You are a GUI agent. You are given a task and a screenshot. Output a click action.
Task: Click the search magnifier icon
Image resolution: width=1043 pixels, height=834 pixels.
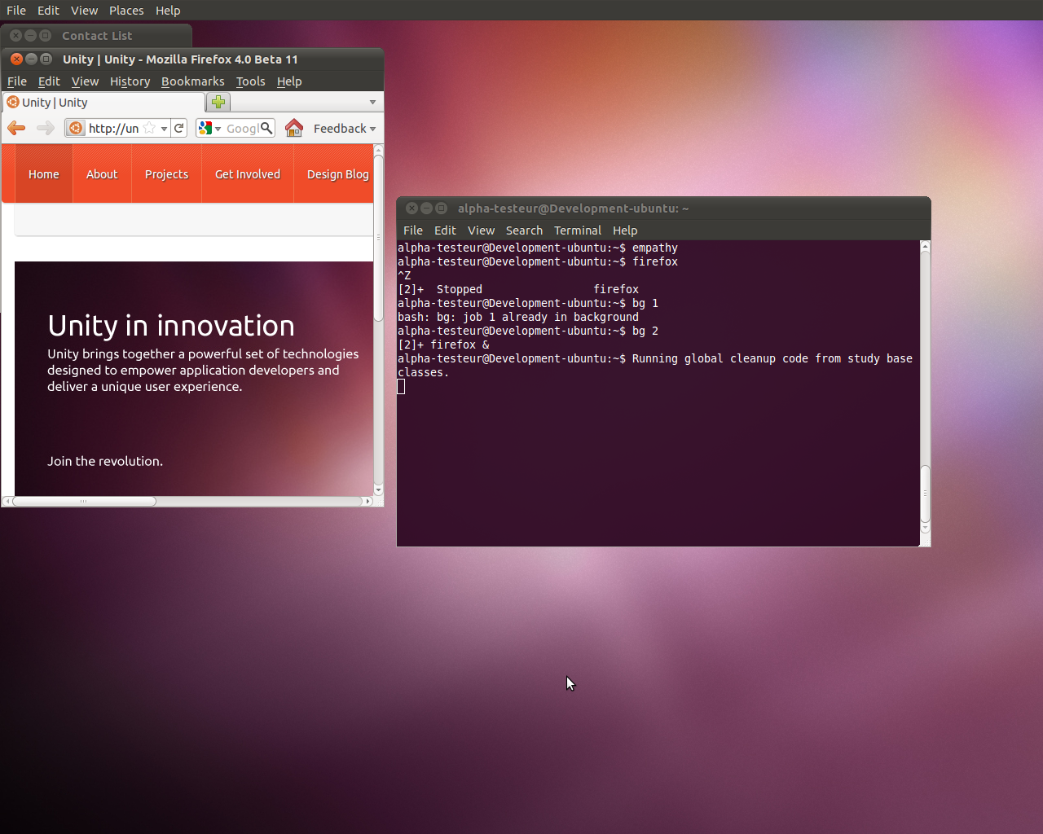266,128
